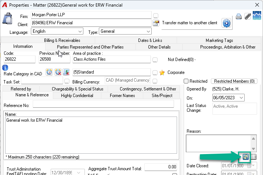Select the Name & Reference sub-tab
This screenshot has width=263, height=175.
[x=32, y=95]
